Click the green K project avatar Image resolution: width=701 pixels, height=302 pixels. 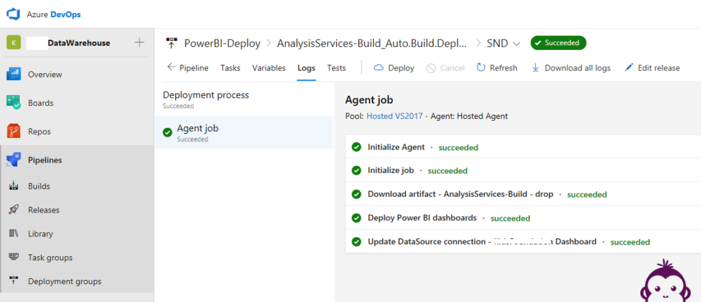(x=14, y=43)
